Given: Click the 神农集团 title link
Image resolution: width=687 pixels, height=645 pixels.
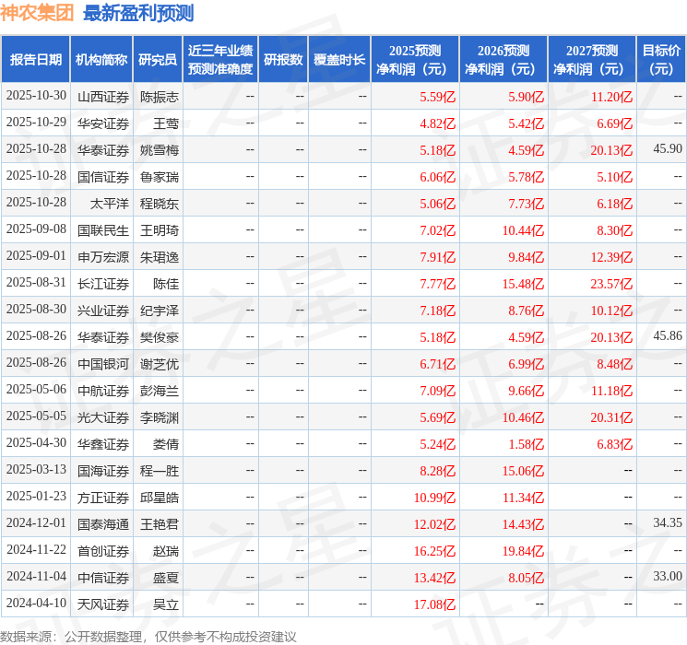Looking at the screenshot, I should (x=38, y=13).
